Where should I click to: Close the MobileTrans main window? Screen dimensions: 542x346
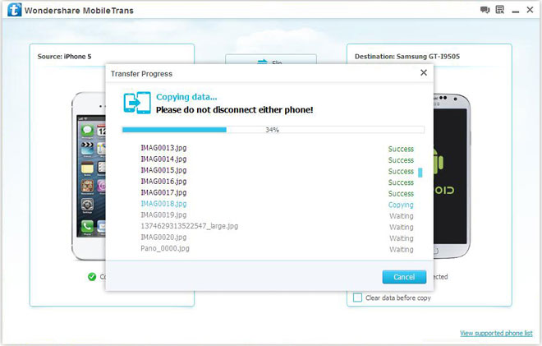[x=530, y=10]
